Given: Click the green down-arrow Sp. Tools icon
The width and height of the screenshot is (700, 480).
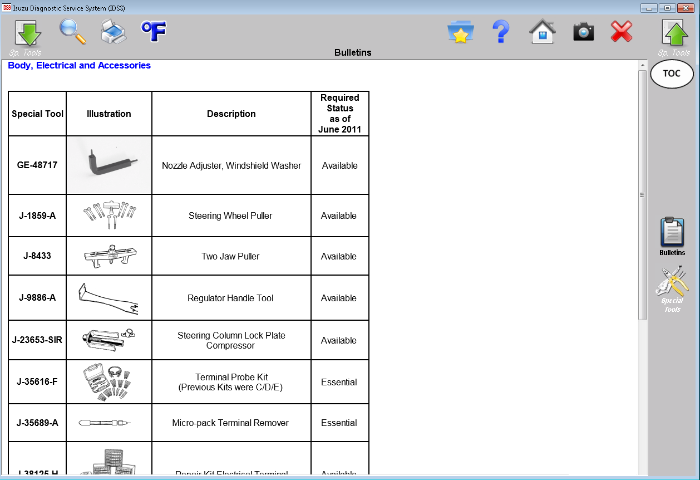Looking at the screenshot, I should [28, 34].
